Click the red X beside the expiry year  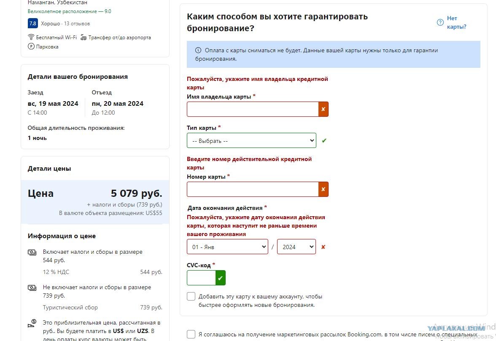[x=323, y=247]
